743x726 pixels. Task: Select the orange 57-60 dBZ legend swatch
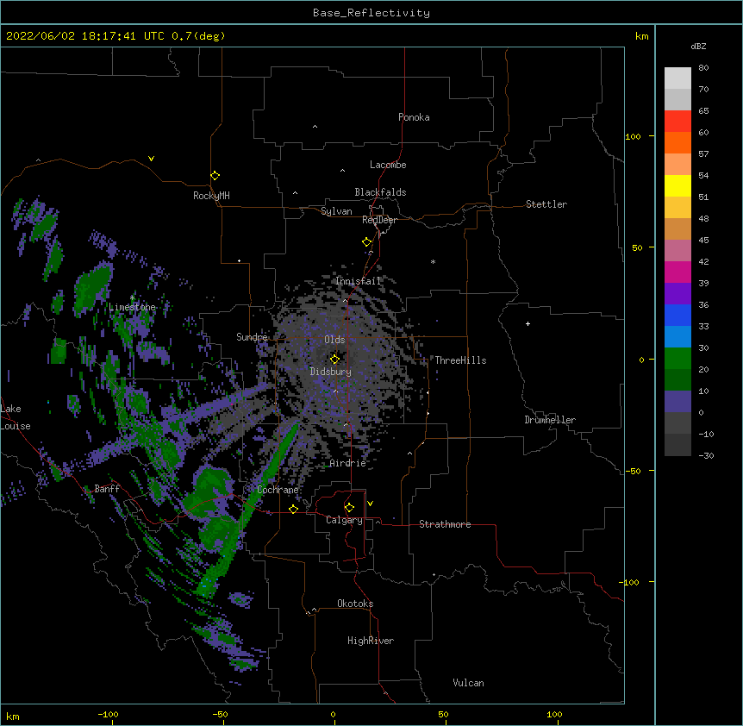tap(677, 142)
